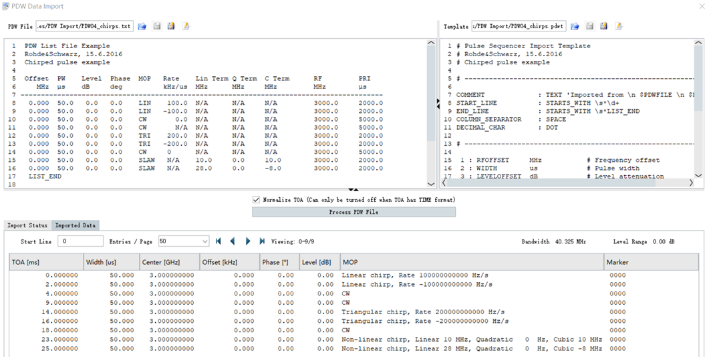
Task: Open a PDW file with folder icon
Action: (142, 27)
